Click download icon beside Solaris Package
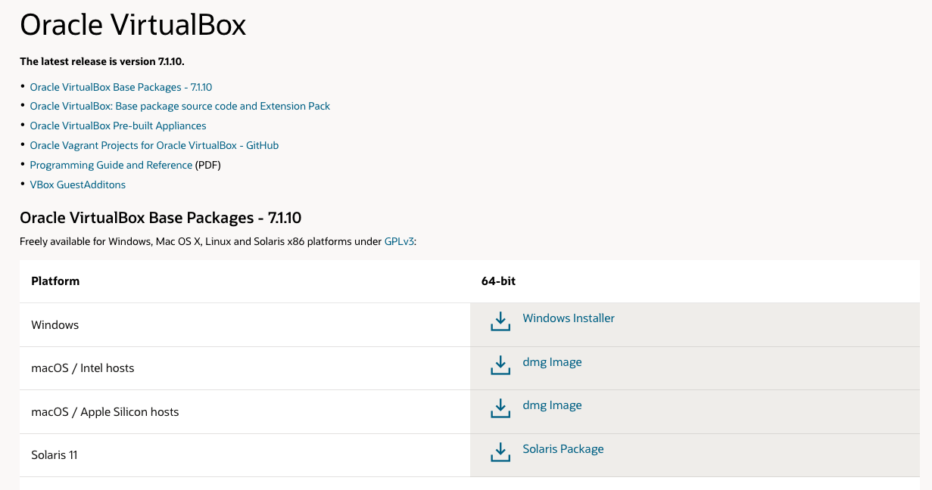This screenshot has width=932, height=490. point(500,453)
